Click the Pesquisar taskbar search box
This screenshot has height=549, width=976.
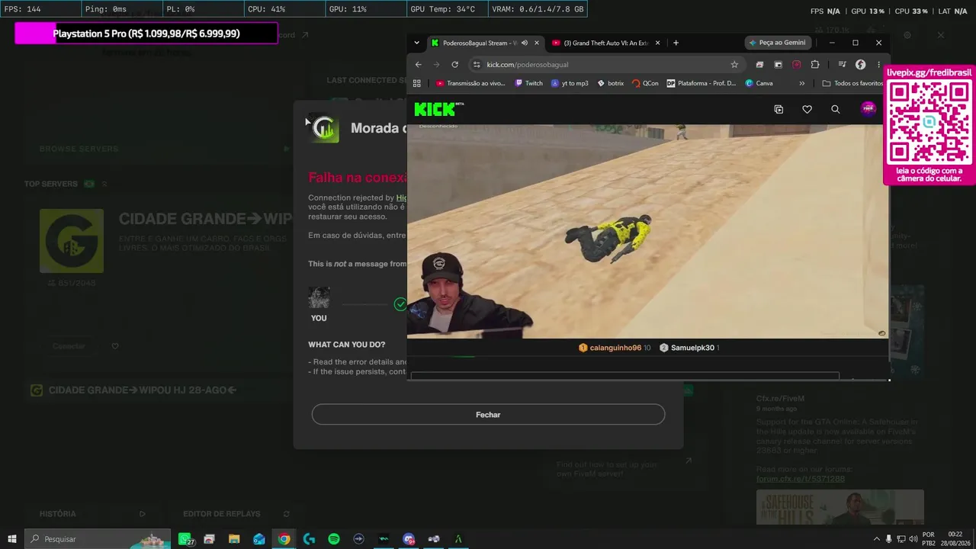98,539
